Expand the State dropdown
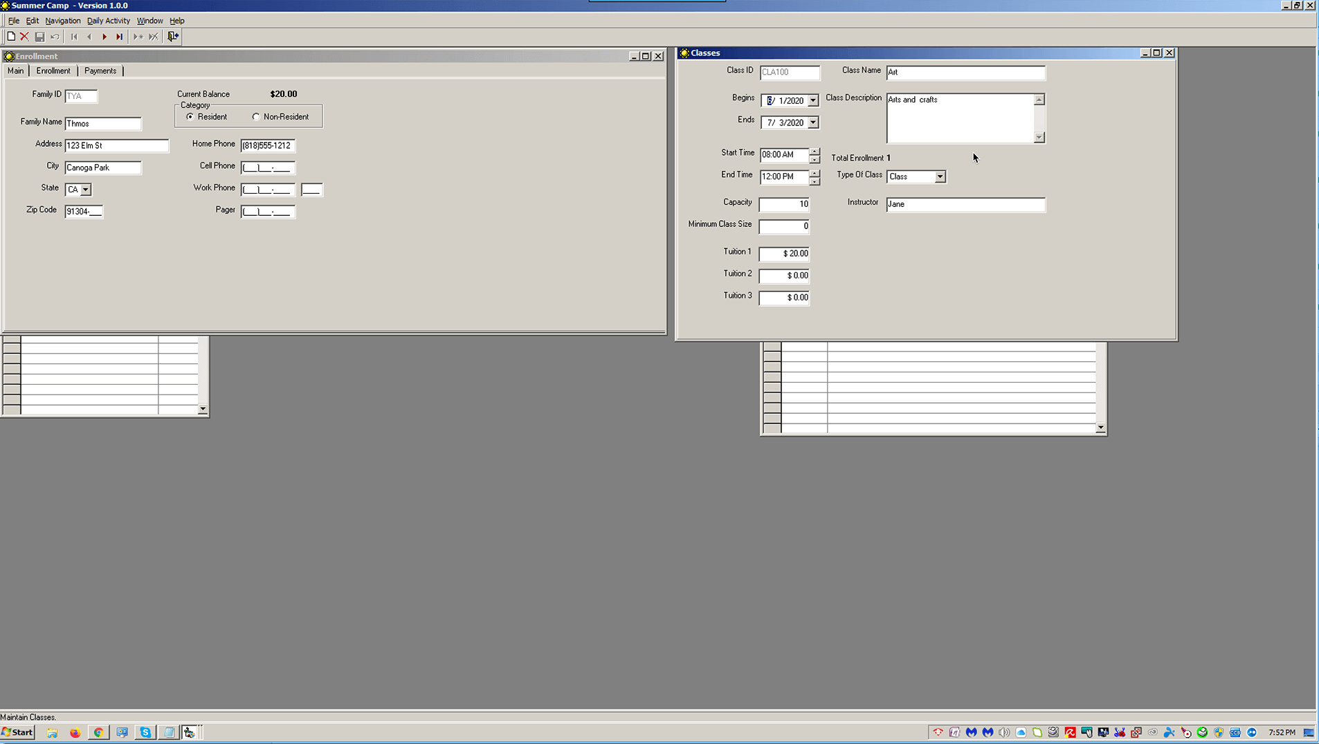This screenshot has width=1319, height=744. (x=86, y=190)
